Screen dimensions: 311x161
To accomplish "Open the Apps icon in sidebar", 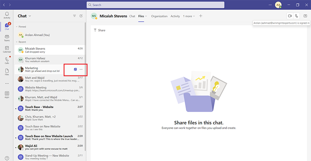I will click(7, 94).
